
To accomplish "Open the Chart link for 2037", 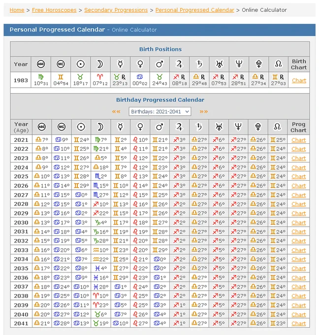I will [299, 287].
